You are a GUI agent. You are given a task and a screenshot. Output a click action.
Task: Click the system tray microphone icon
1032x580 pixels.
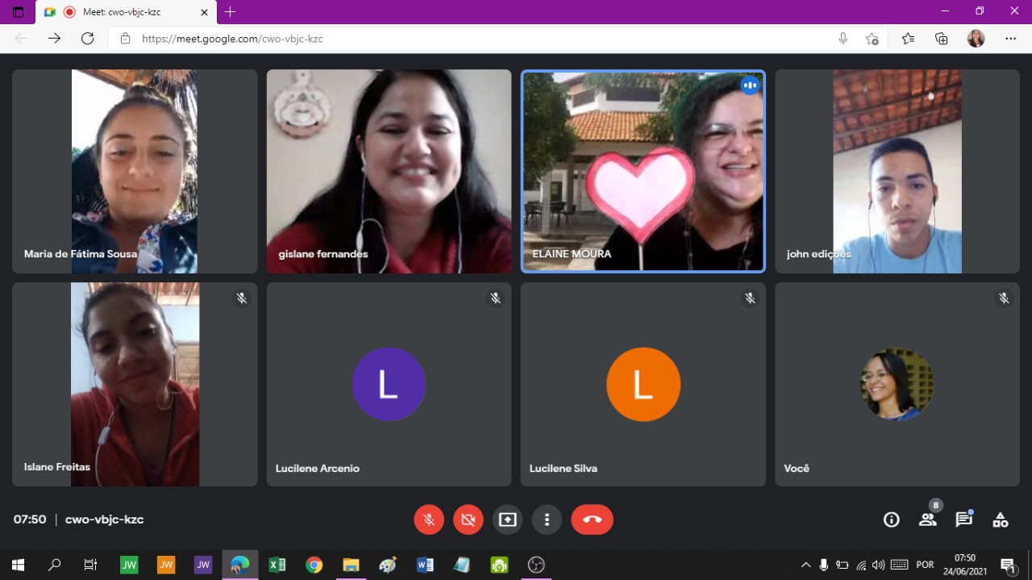click(x=824, y=565)
